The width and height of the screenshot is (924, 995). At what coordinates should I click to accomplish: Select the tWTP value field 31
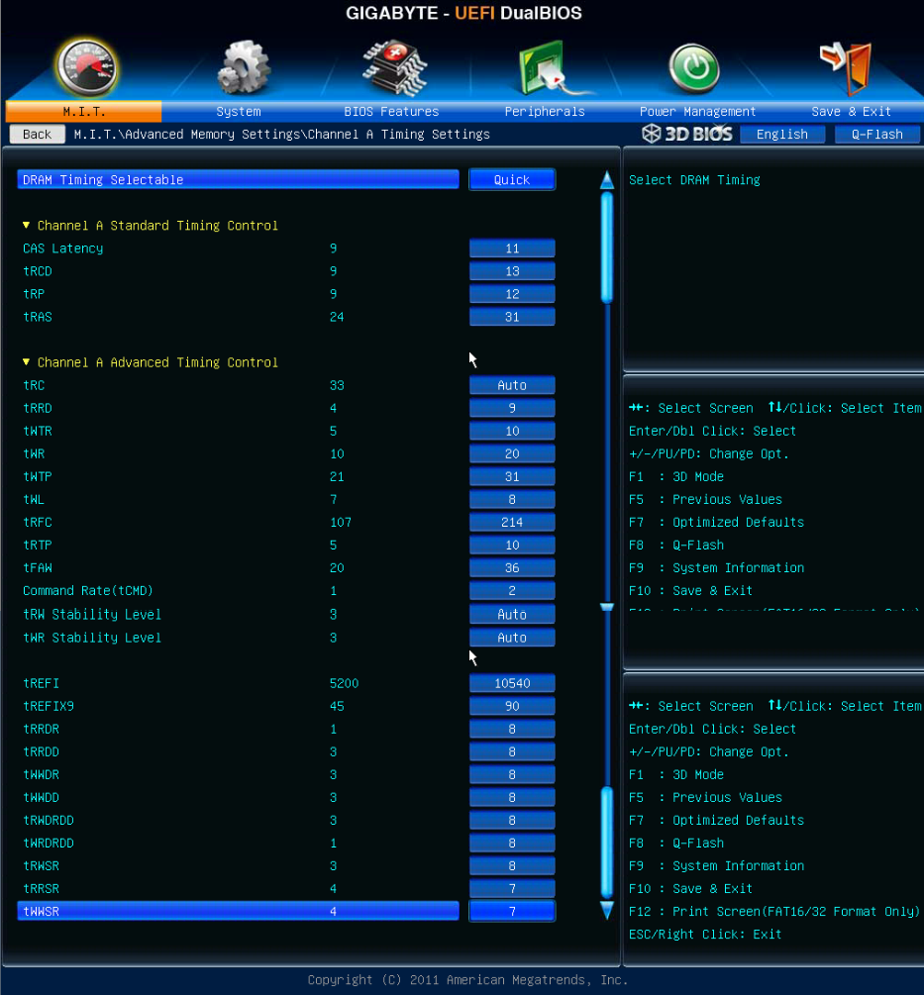512,476
